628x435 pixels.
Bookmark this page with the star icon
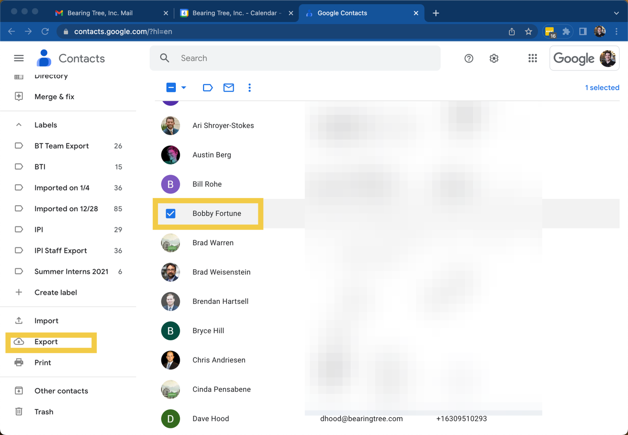pos(528,31)
